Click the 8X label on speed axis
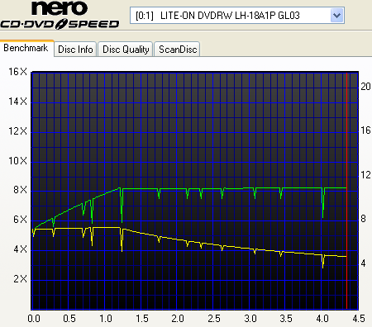 click(20, 190)
